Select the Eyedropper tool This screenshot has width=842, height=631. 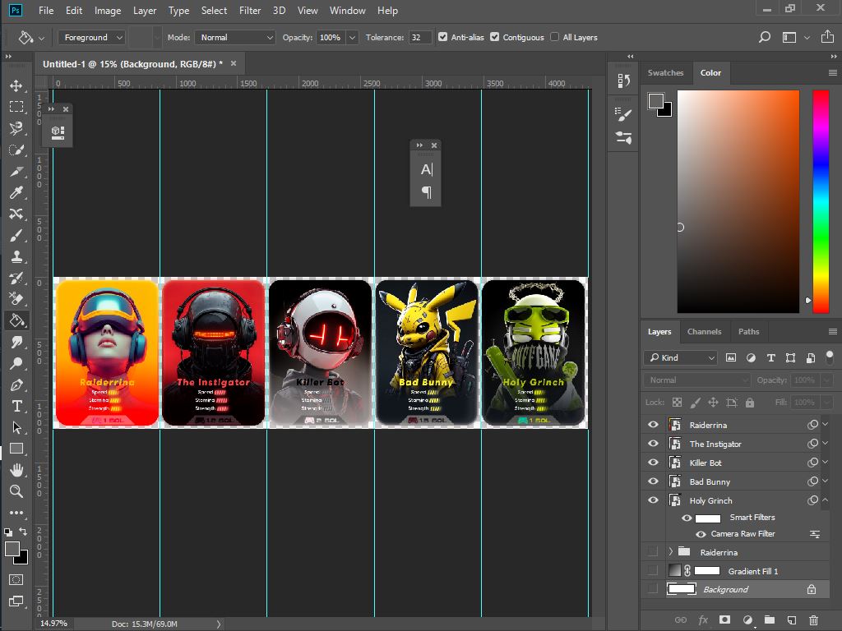[x=16, y=192]
